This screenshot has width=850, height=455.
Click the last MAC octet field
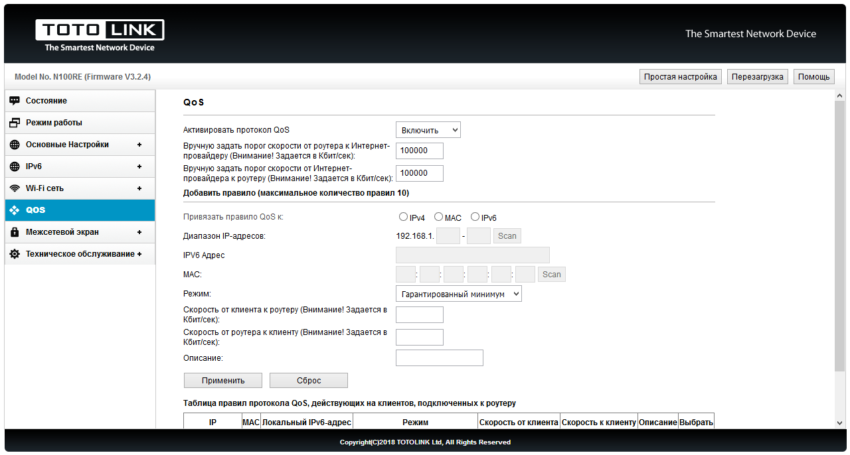coord(525,274)
